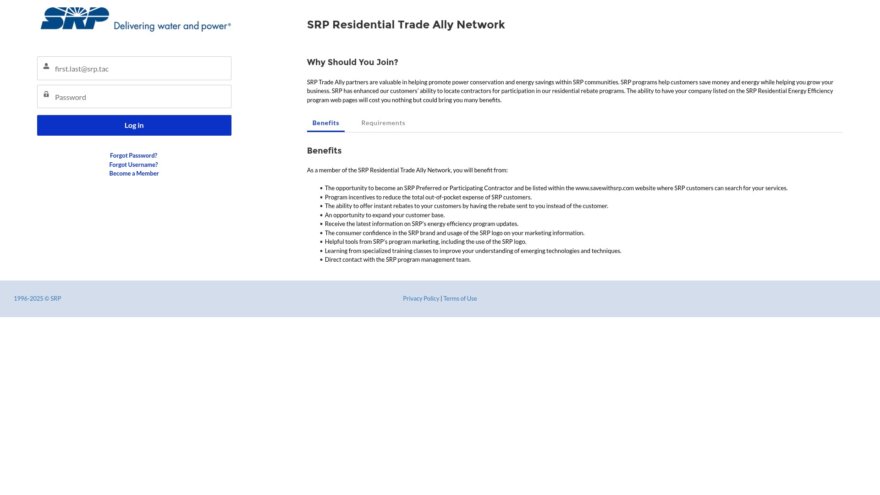Click the 'SRP Trade Ally partners are valuable' paragraph

[x=570, y=91]
